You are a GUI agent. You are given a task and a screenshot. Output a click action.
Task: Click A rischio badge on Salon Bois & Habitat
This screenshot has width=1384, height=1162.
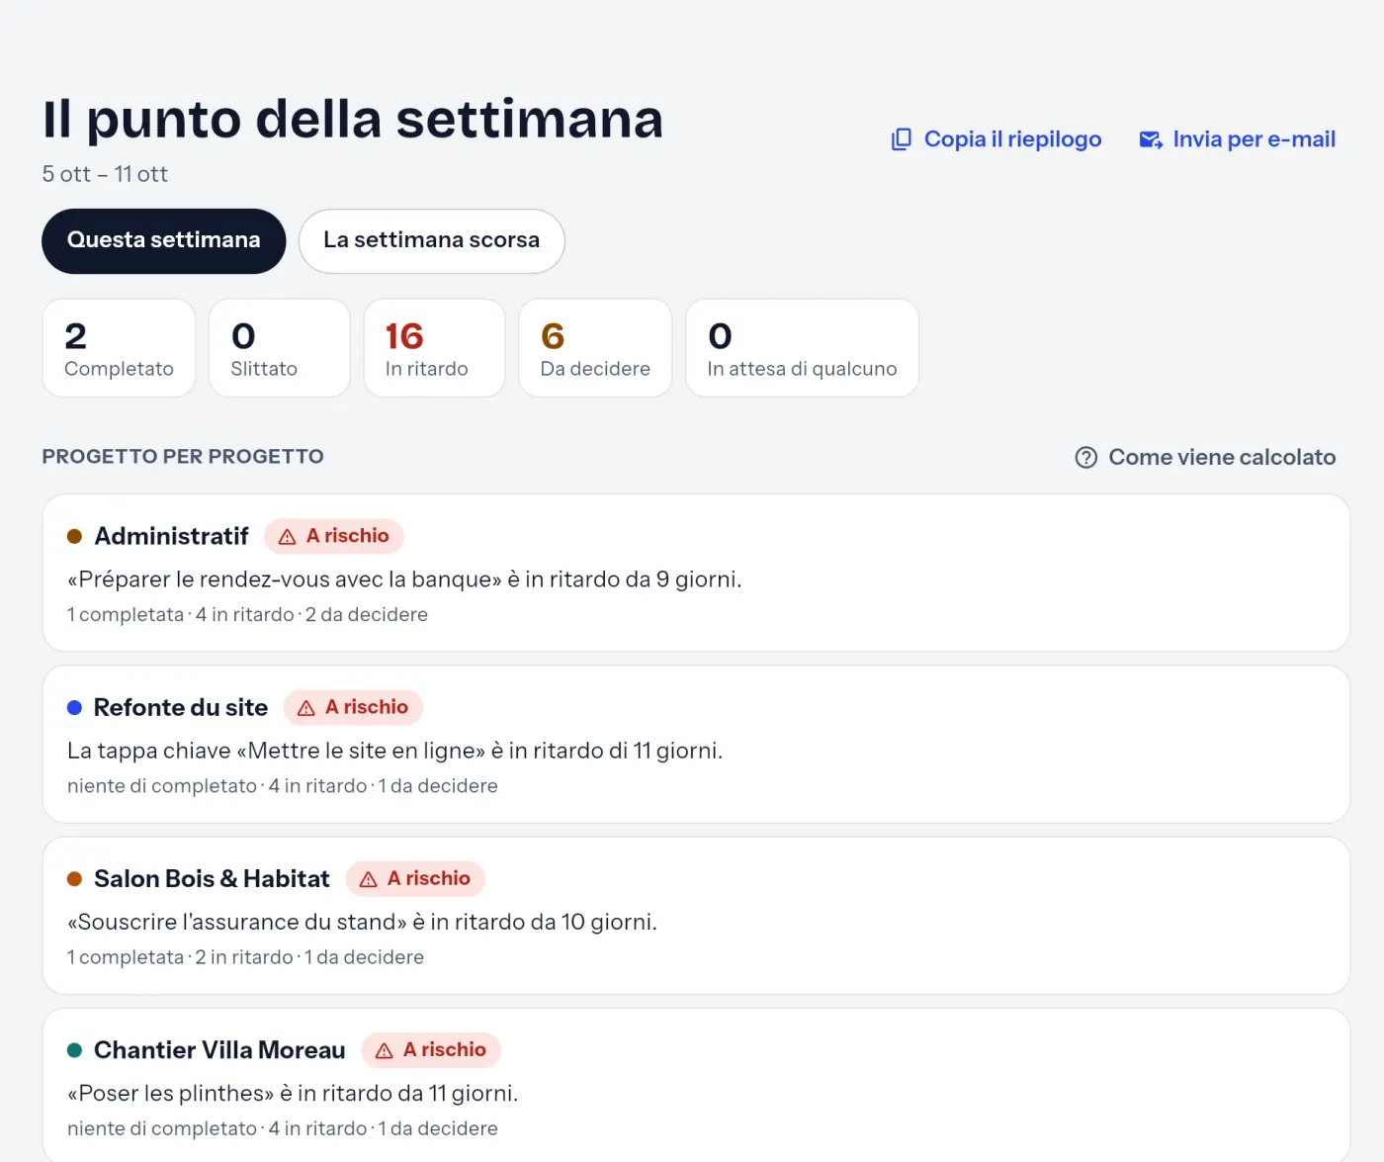415,878
